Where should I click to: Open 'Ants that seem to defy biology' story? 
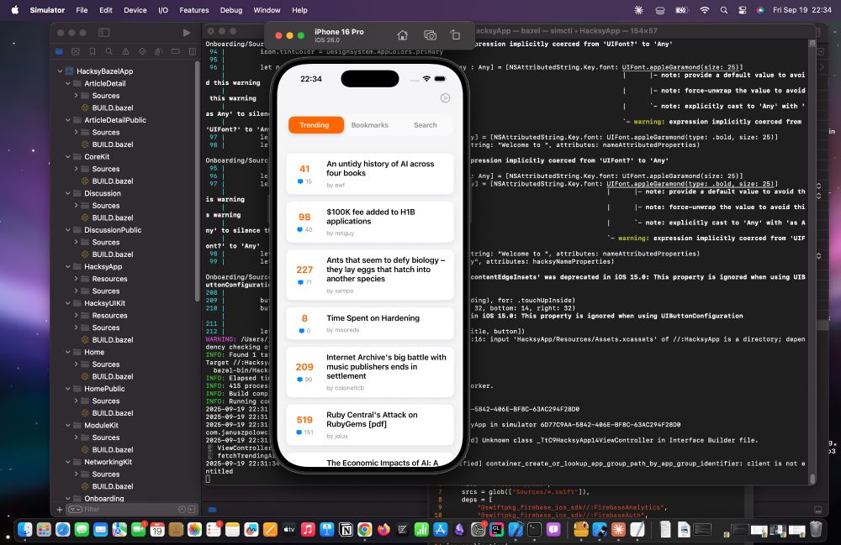(x=370, y=274)
